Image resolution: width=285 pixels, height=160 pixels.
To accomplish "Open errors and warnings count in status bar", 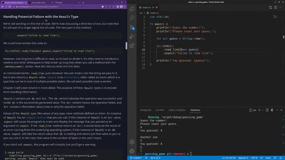I will 155,158.
